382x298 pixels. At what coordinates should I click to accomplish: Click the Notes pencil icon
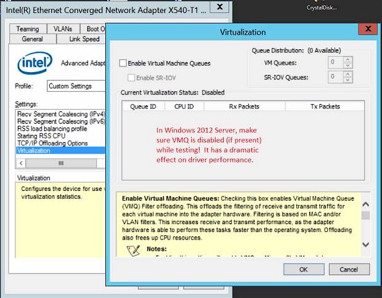coord(133,250)
